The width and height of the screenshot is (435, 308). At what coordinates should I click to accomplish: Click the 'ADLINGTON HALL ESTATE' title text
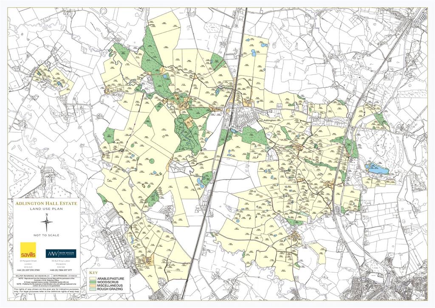(46, 203)
